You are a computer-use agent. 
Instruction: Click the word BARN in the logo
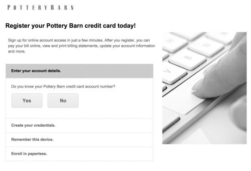click(62, 7)
